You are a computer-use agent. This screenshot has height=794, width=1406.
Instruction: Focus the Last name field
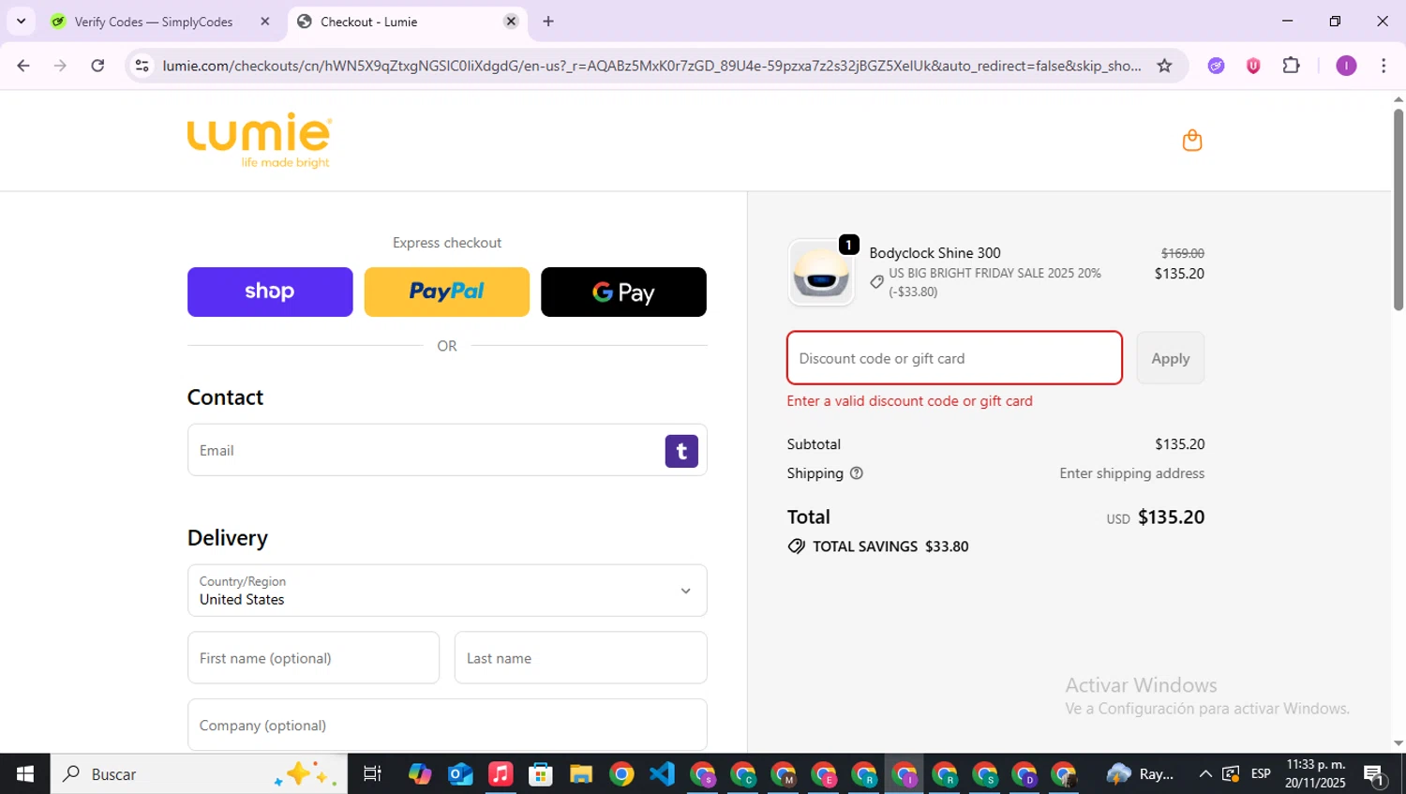[x=580, y=658]
